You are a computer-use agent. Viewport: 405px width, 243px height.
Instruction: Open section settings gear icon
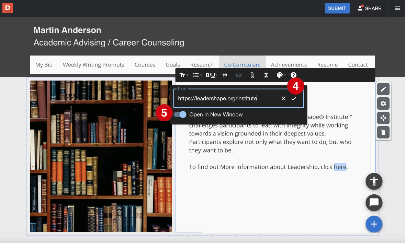(x=383, y=104)
